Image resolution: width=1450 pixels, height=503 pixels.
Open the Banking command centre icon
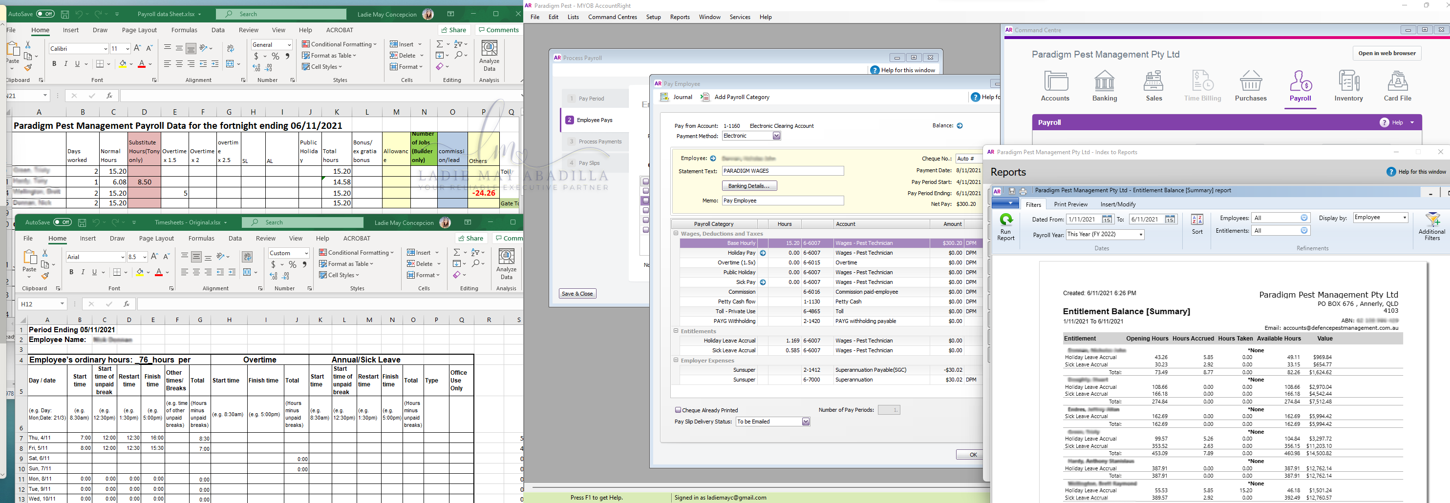(x=1105, y=86)
